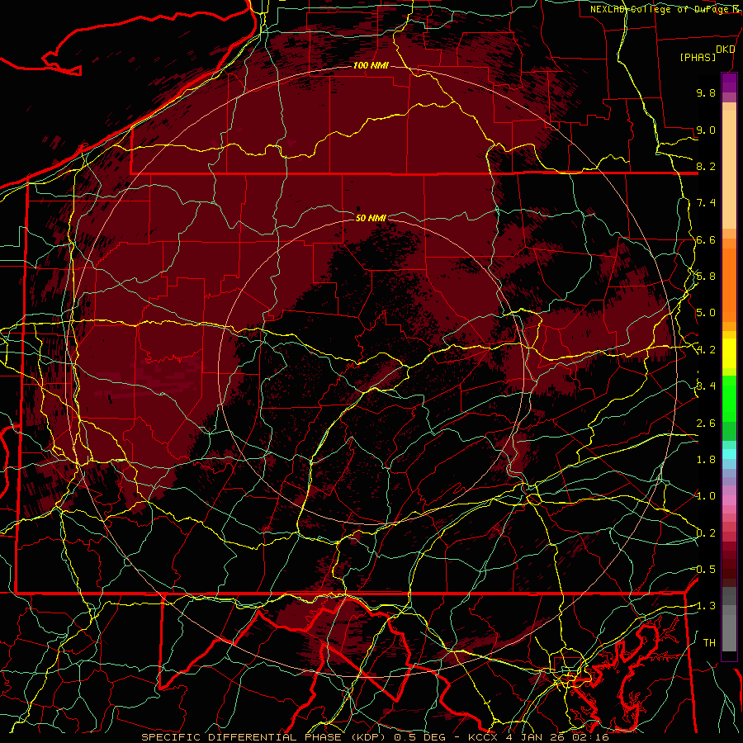Click the -0.5 value on the color scale
This screenshot has height=743, width=743.
point(704,570)
